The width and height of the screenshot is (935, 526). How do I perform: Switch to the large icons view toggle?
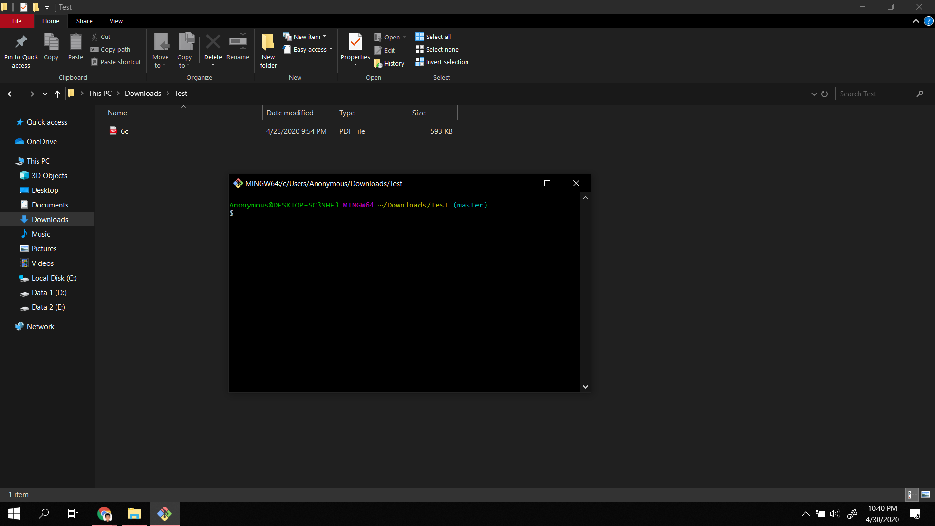coord(926,495)
